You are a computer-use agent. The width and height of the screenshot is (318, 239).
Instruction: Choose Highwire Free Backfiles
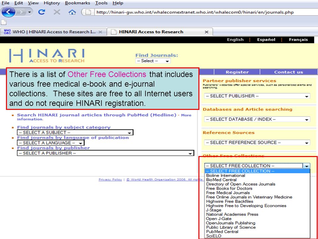pyautogui.click(x=257, y=201)
